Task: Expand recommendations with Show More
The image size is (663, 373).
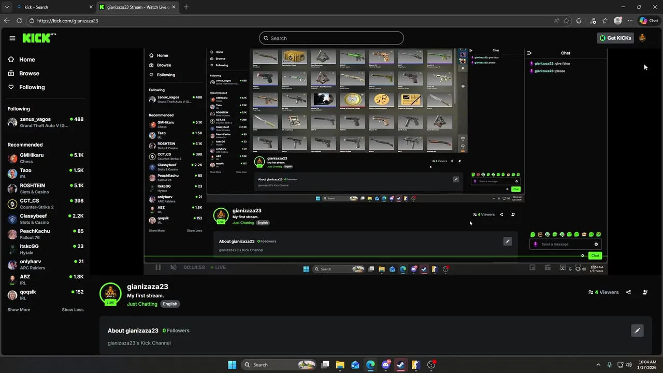Action: click(x=19, y=310)
